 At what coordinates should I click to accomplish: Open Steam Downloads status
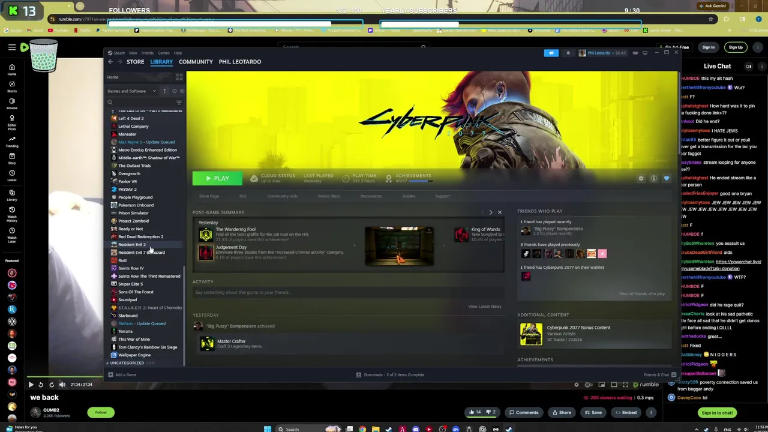[390, 375]
